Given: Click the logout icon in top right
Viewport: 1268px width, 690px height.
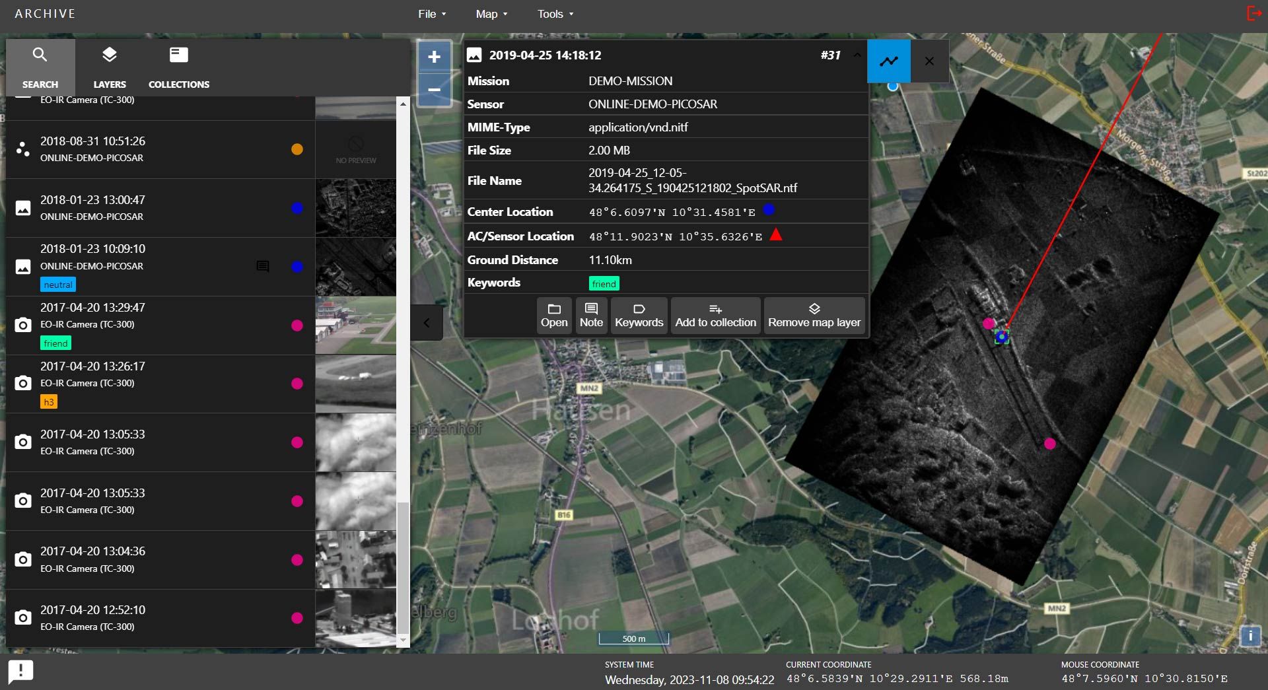Looking at the screenshot, I should 1253,13.
